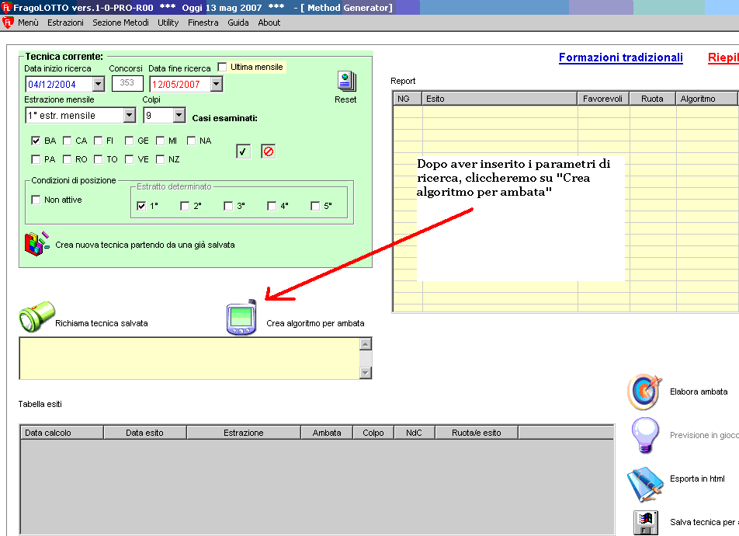Enable the Ultima mensile checkbox
The height and width of the screenshot is (536, 739).
(x=223, y=67)
